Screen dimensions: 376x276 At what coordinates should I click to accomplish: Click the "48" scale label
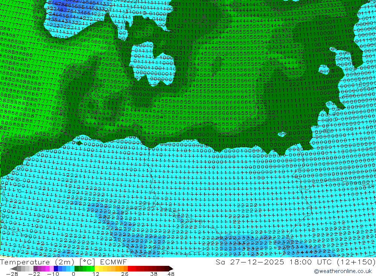171,274
